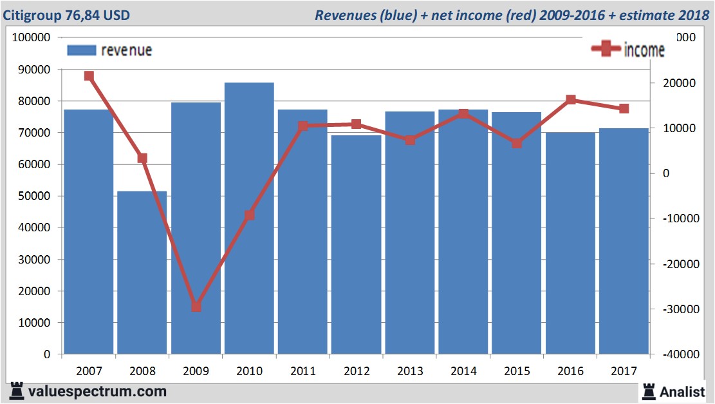Select the 2015 revenue bar
The height and width of the screenshot is (404, 715).
tap(516, 233)
